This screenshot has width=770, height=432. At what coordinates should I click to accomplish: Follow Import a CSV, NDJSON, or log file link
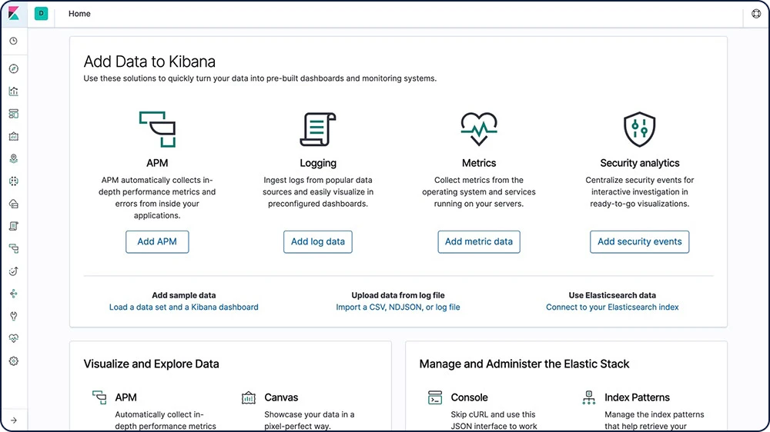398,307
